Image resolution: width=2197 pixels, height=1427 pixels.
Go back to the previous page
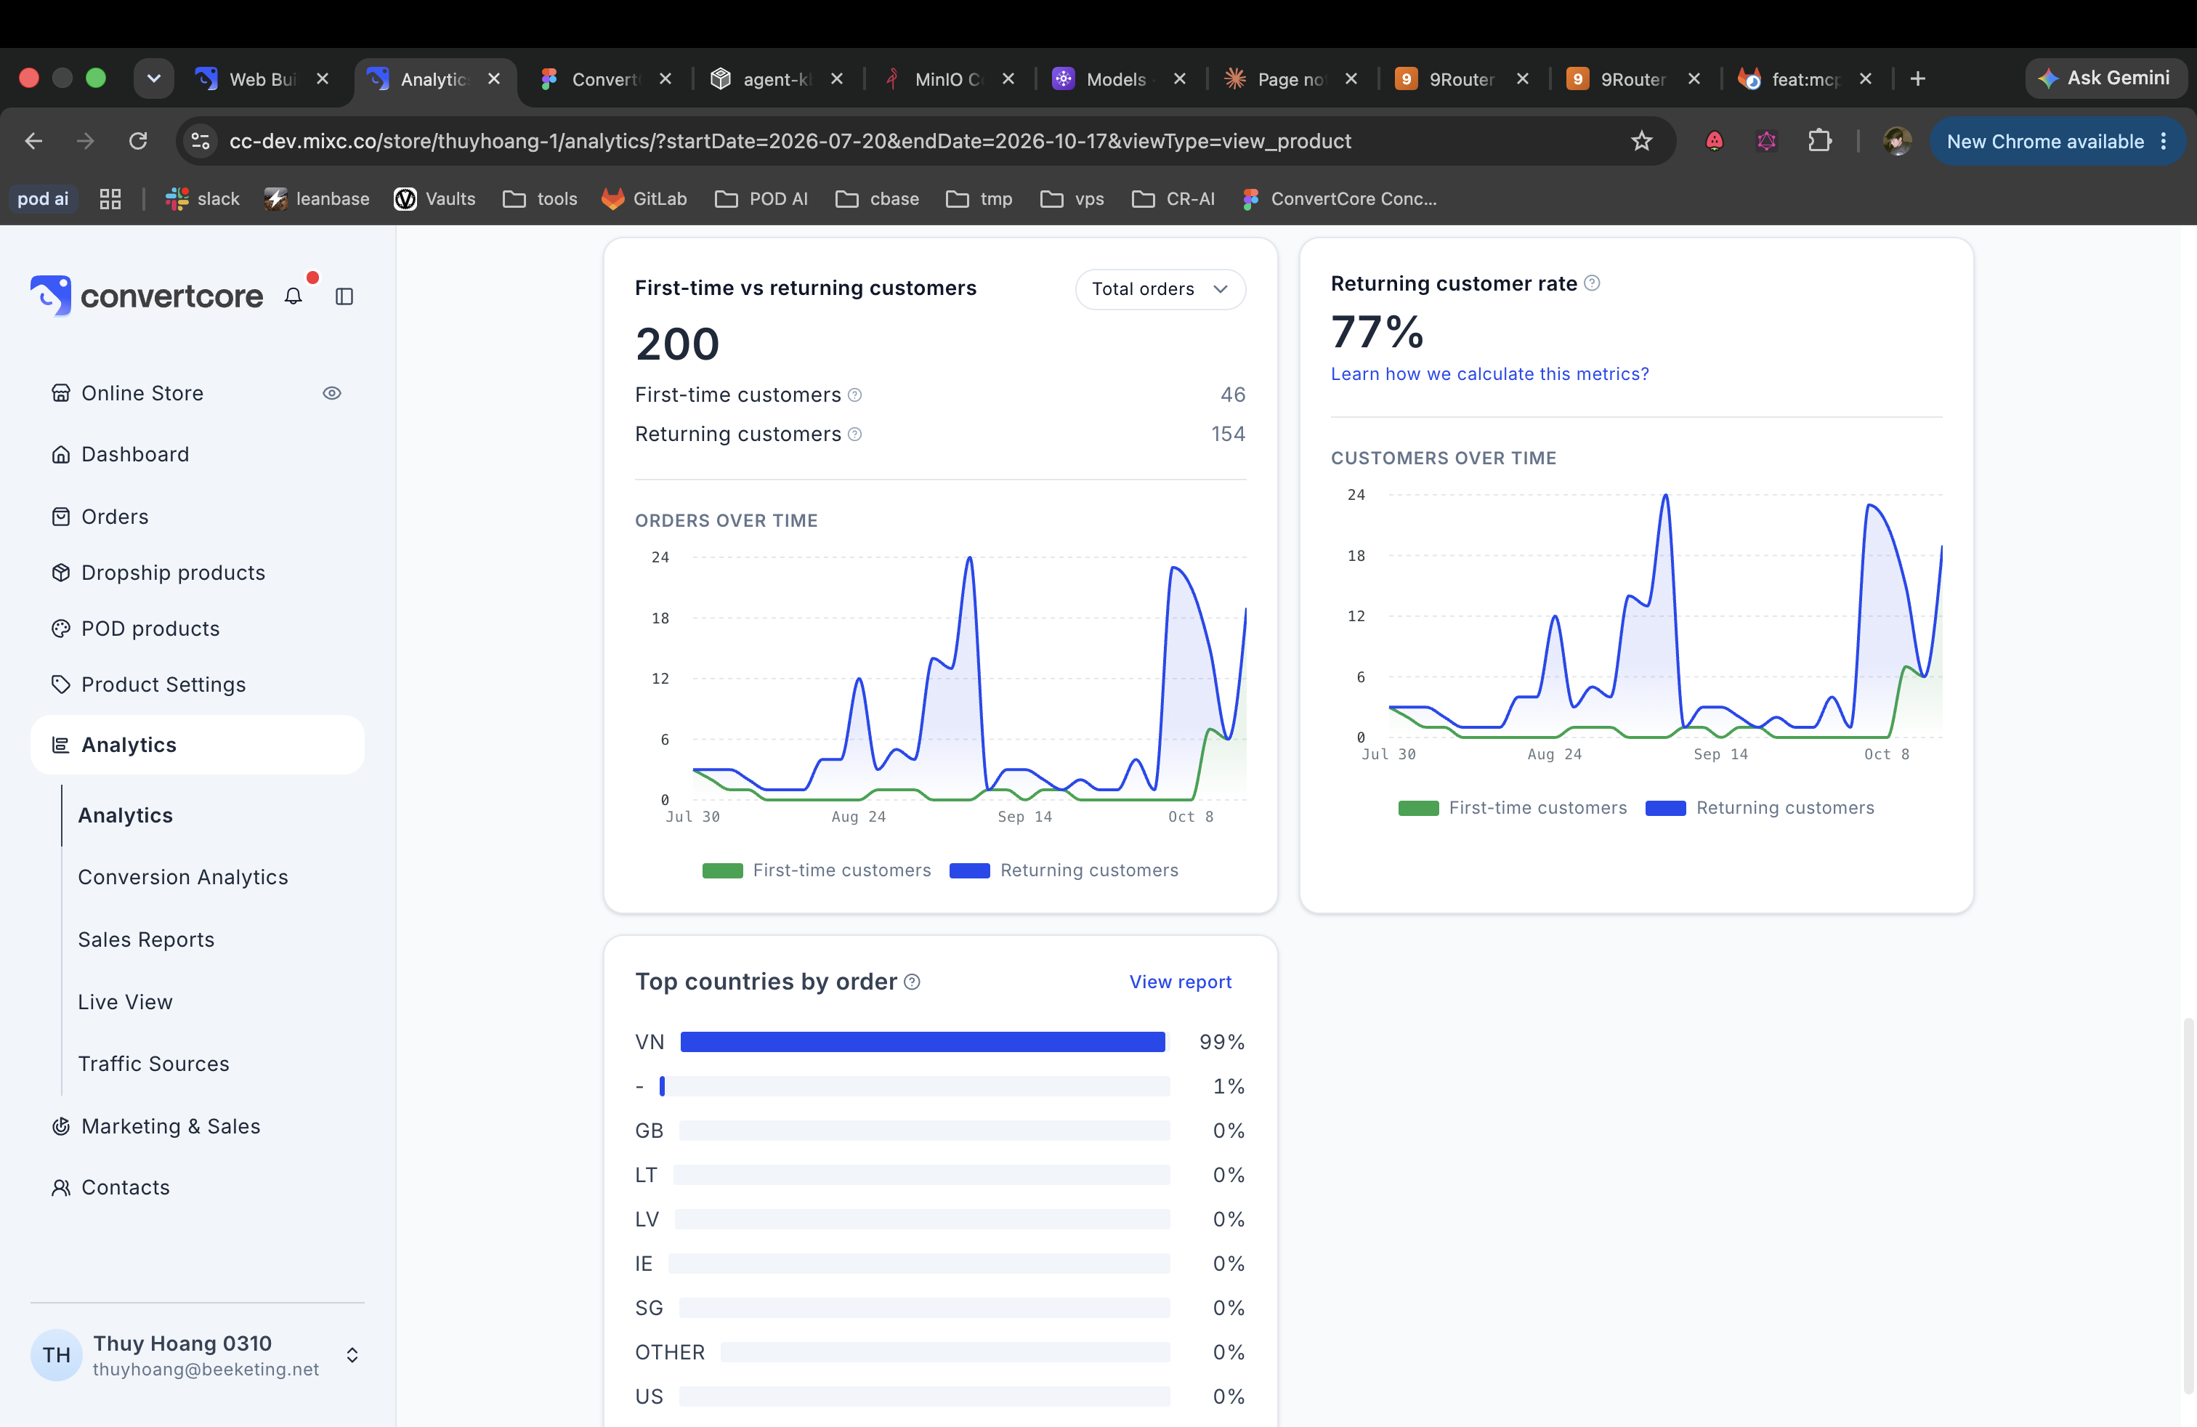coord(34,141)
